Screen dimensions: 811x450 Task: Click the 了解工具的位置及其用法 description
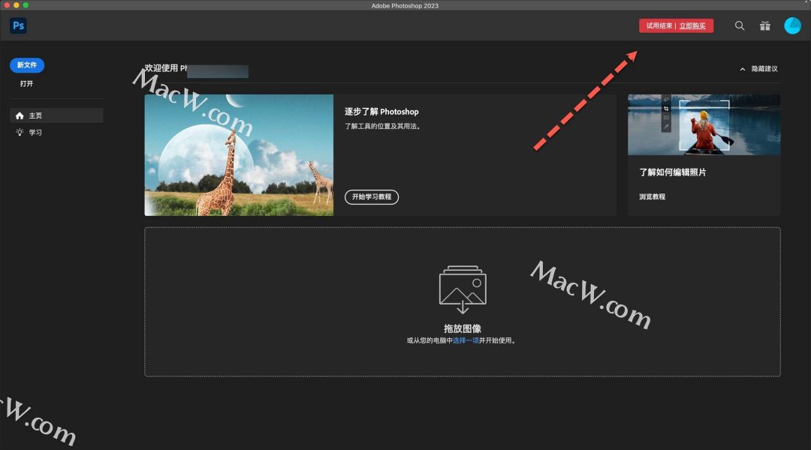pos(383,126)
